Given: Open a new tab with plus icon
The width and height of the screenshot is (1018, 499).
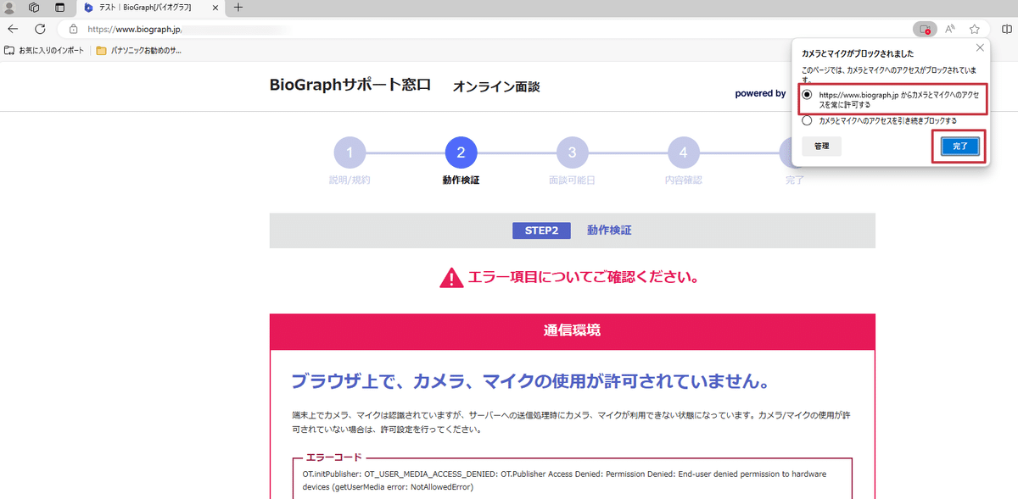Looking at the screenshot, I should pyautogui.click(x=238, y=8).
